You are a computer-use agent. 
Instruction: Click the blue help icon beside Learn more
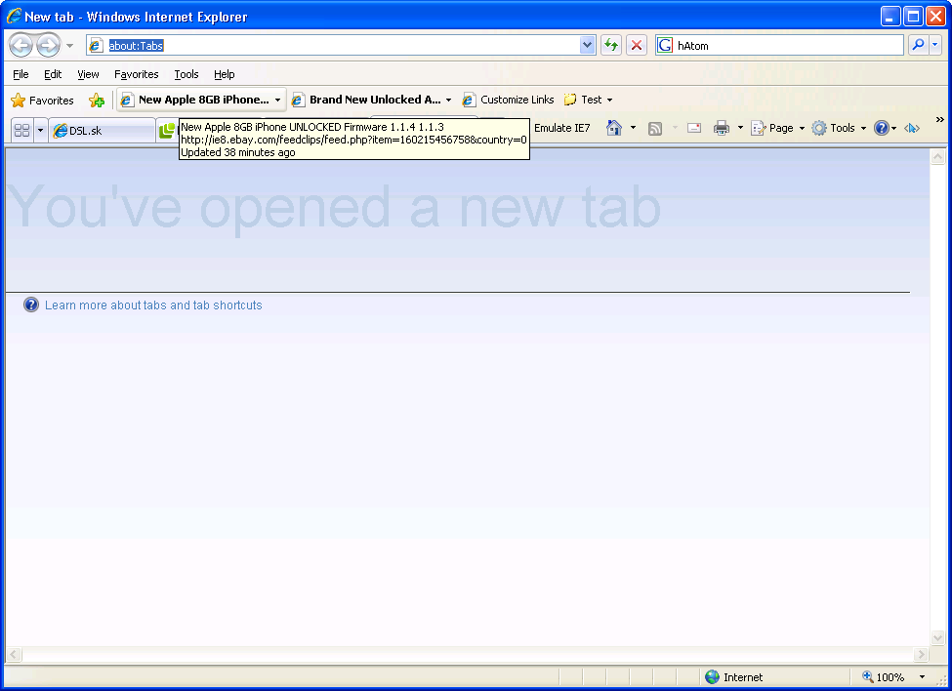coord(31,305)
